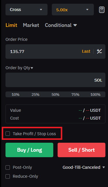Screen dimensions: 108x187
Task: Click the Order Price field showing 135.77
Action: [x=56, y=52]
